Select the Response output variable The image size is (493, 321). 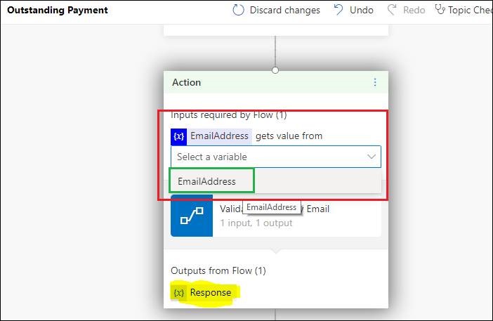(x=211, y=293)
